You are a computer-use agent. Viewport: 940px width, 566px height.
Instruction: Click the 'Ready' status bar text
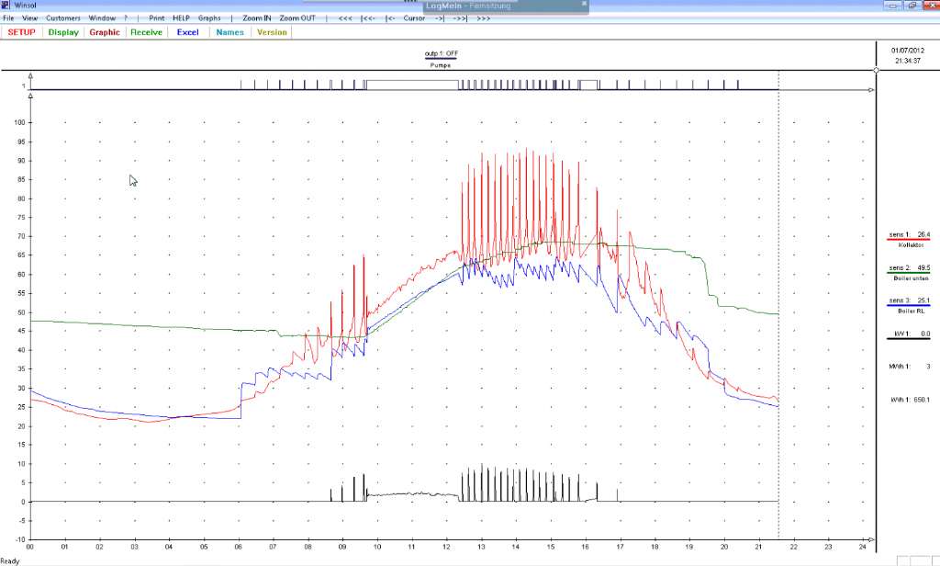pos(10,561)
